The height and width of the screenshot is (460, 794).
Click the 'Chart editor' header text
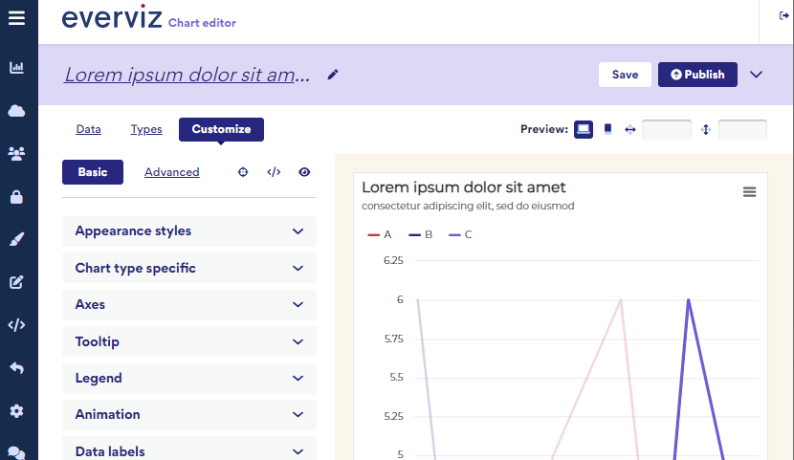point(202,23)
